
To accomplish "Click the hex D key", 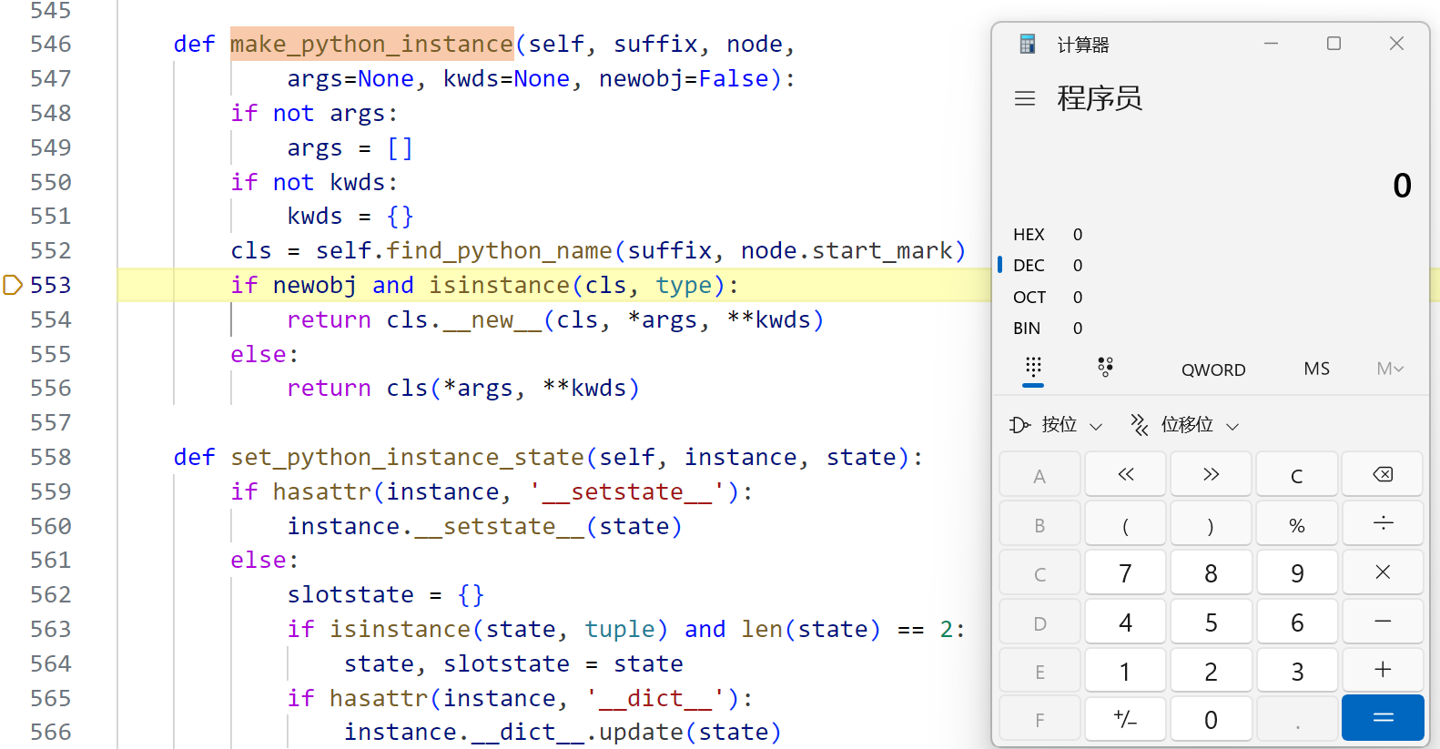I will click(1039, 622).
